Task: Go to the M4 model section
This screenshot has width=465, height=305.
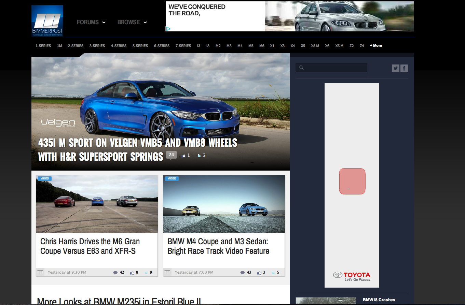Action: click(x=240, y=46)
